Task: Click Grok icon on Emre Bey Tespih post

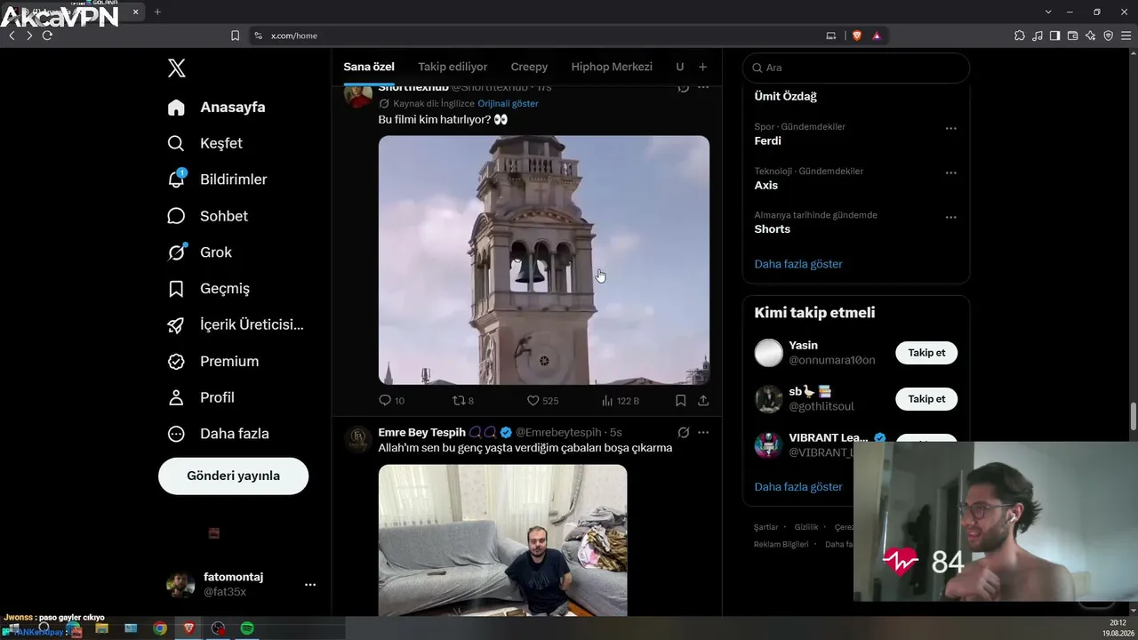Action: [683, 432]
